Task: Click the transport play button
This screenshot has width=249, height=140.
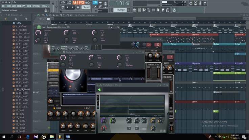Action: (x=67, y=7)
